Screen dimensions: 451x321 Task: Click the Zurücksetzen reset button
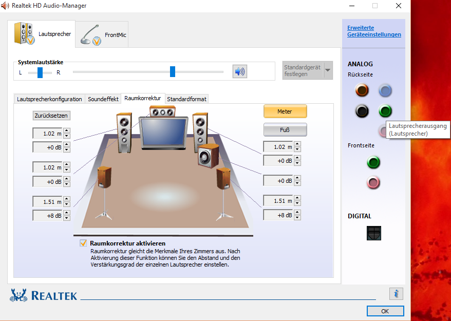pos(51,116)
